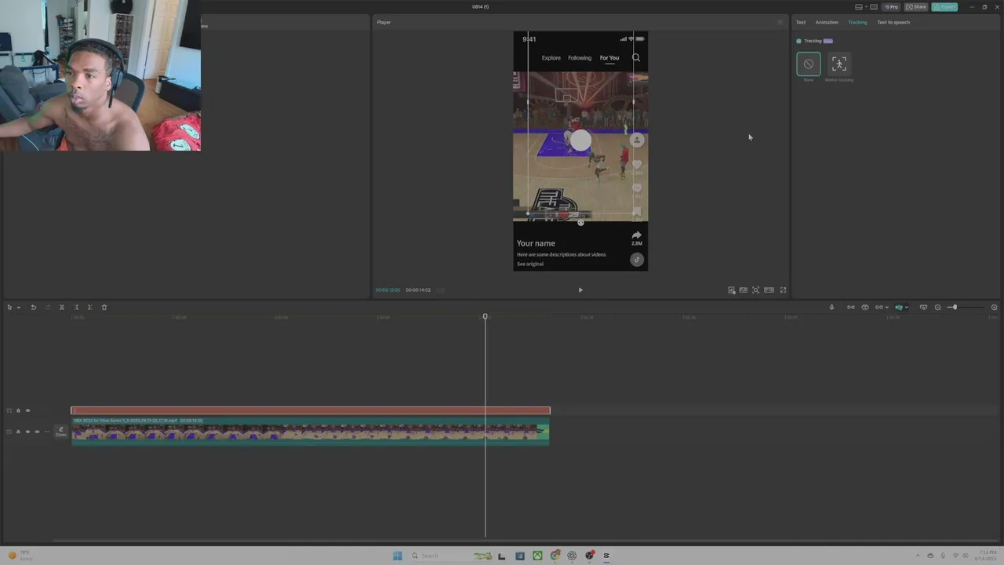Toggle main track magnet link
Screen dimensions: 1004x565
850,308
